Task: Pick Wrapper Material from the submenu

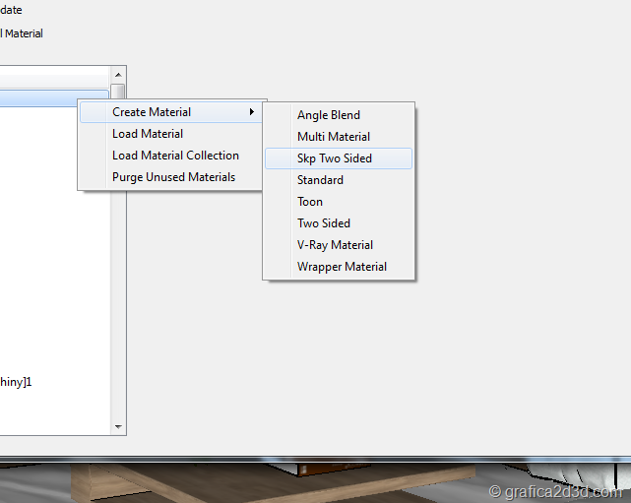Action: (x=342, y=267)
